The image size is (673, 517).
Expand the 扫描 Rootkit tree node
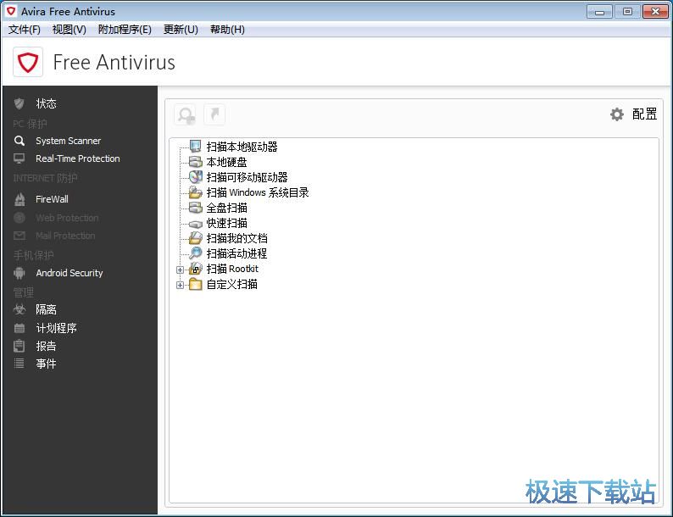coord(181,270)
